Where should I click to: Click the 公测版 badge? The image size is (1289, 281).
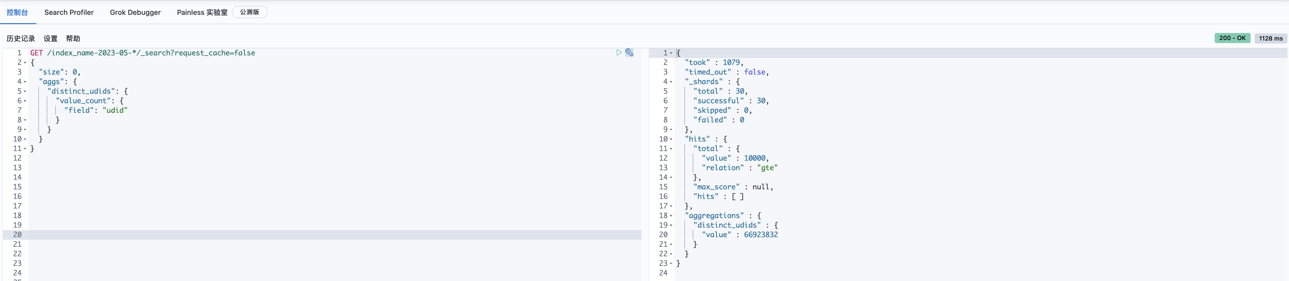pyautogui.click(x=250, y=12)
